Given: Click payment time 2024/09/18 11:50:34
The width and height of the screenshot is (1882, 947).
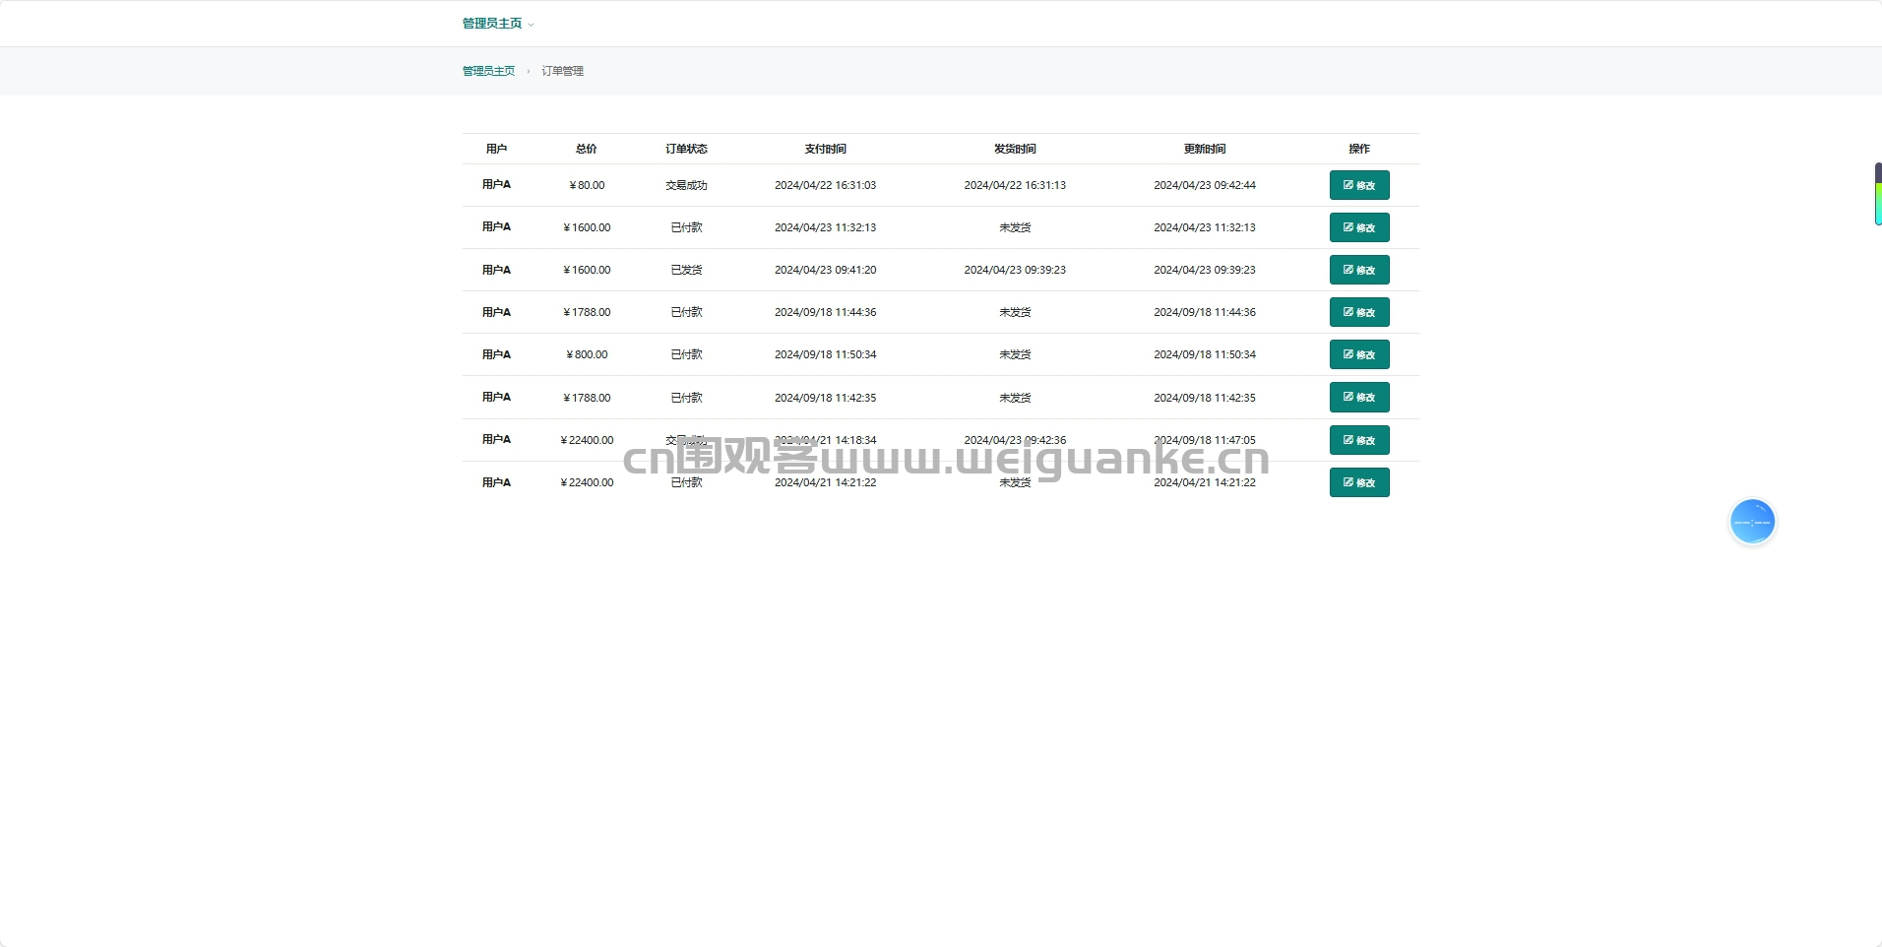Looking at the screenshot, I should click(x=825, y=354).
